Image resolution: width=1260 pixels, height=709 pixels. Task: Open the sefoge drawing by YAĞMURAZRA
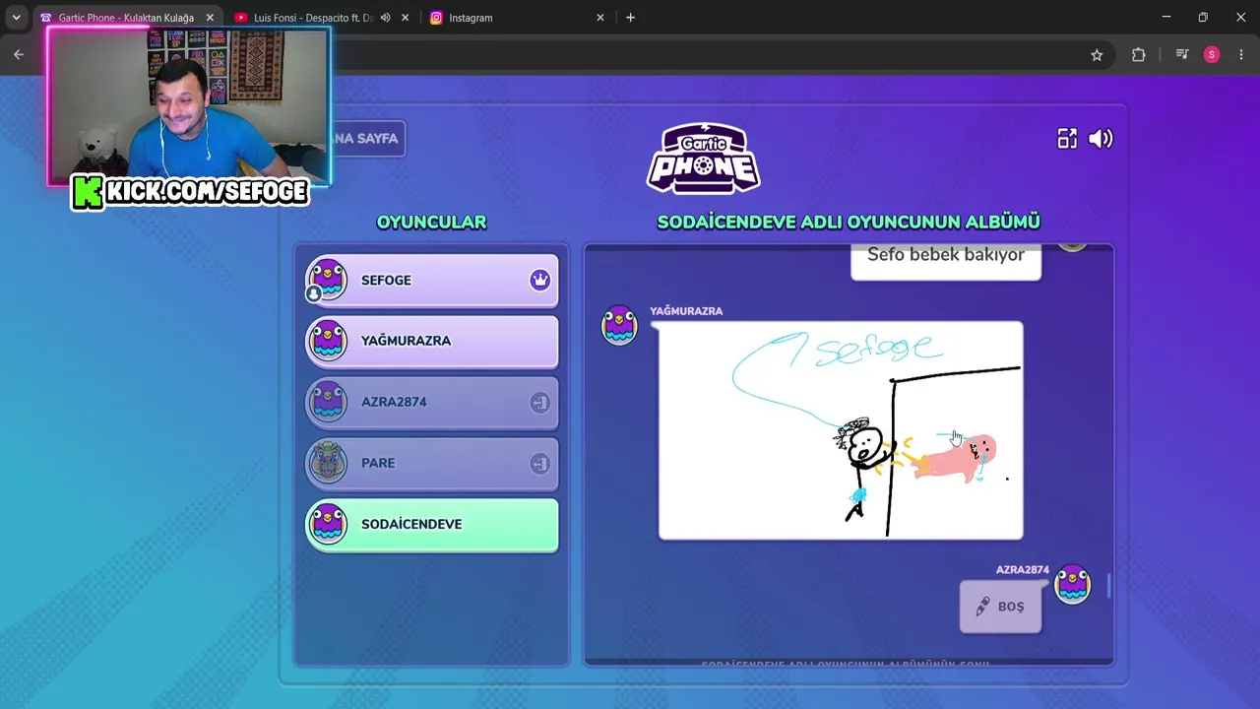click(x=841, y=430)
